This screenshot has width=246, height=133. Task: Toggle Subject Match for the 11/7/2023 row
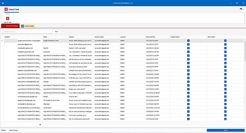pyautogui.click(x=188, y=119)
